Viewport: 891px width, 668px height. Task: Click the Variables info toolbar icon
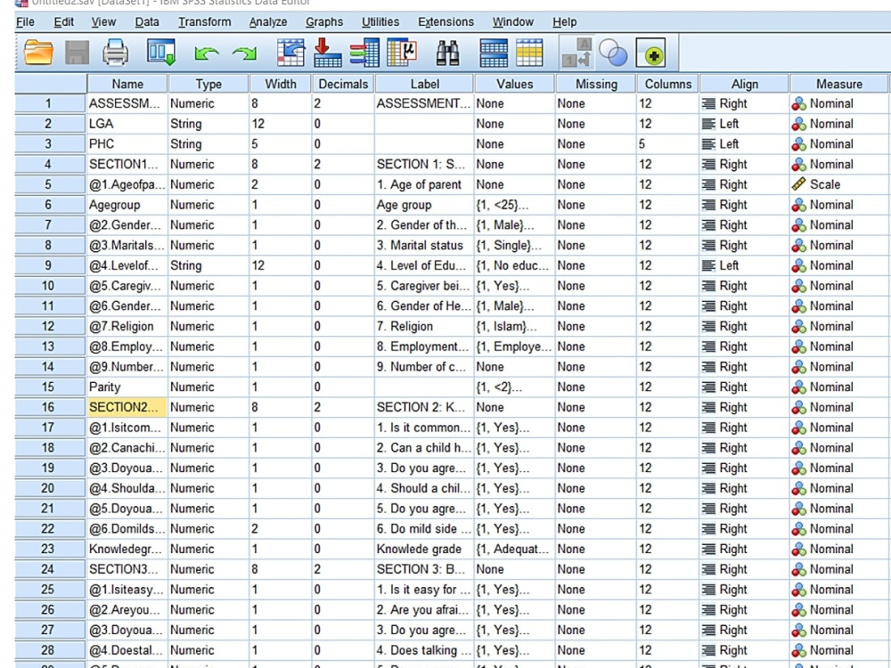coord(364,53)
